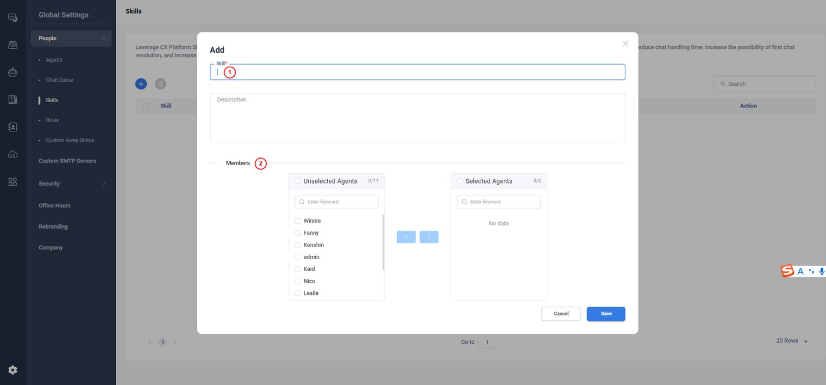Click the blue add skill plus icon

141,84
